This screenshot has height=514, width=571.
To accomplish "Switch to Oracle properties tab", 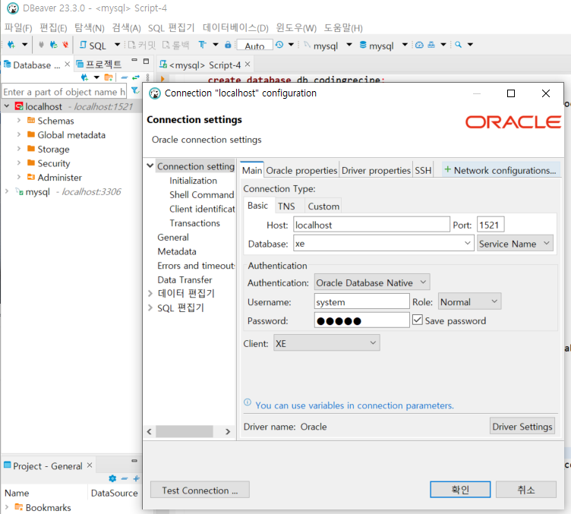I will point(301,170).
